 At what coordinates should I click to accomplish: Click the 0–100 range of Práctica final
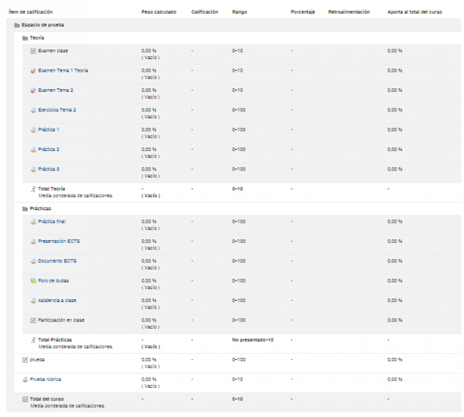[239, 221]
